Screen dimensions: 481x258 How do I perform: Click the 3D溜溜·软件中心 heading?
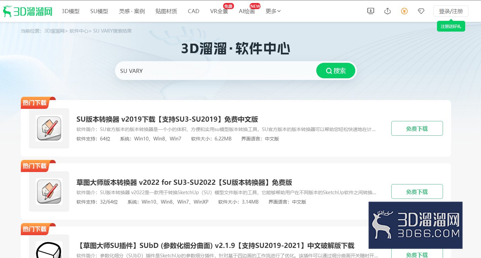click(x=236, y=49)
